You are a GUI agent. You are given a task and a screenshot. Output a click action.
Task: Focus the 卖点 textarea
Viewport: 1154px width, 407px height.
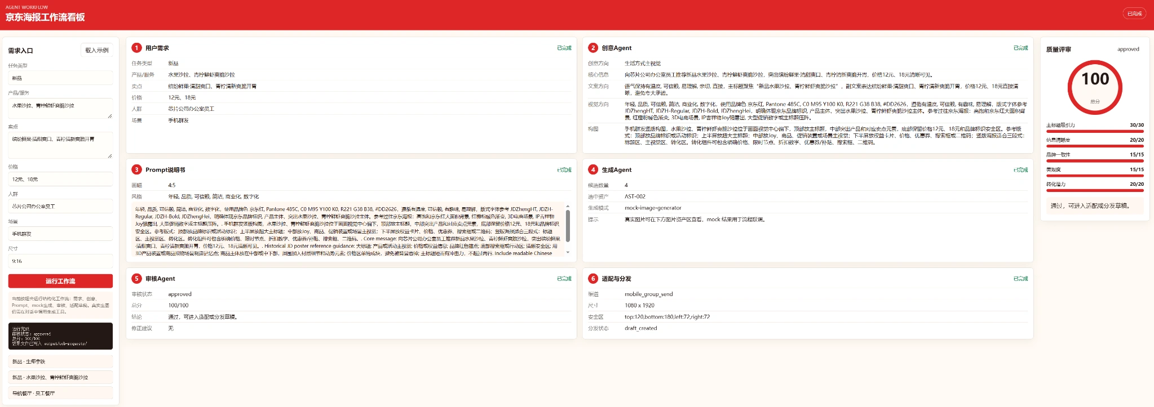pos(60,145)
